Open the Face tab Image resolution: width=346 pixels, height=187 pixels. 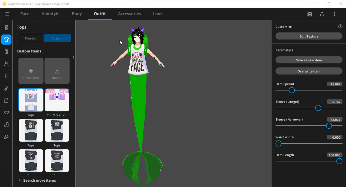[25, 14]
